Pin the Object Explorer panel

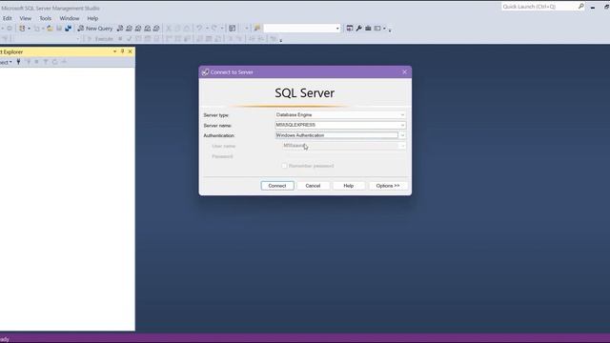point(122,51)
